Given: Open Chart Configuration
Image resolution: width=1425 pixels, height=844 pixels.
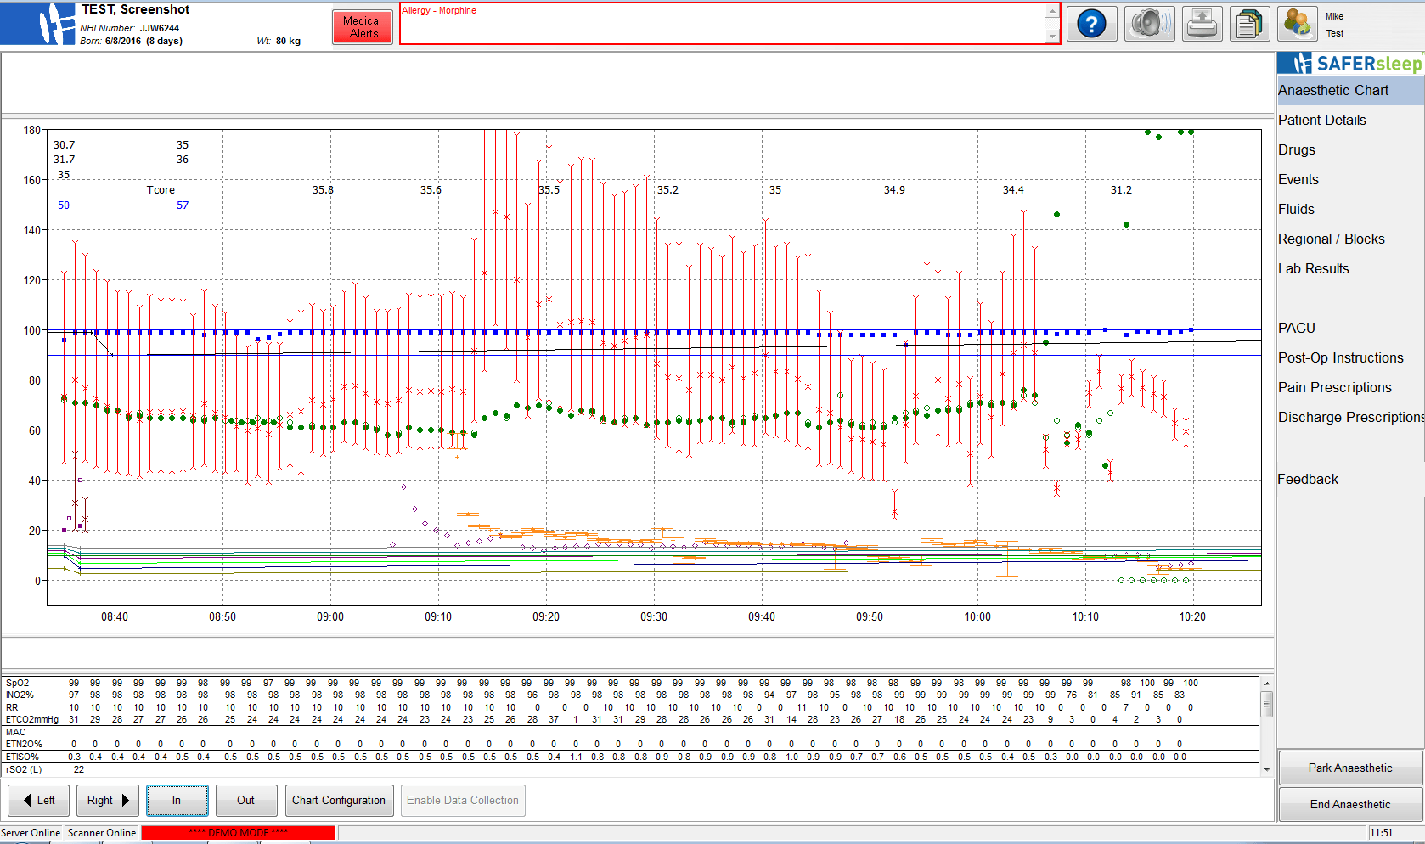Looking at the screenshot, I should (339, 800).
